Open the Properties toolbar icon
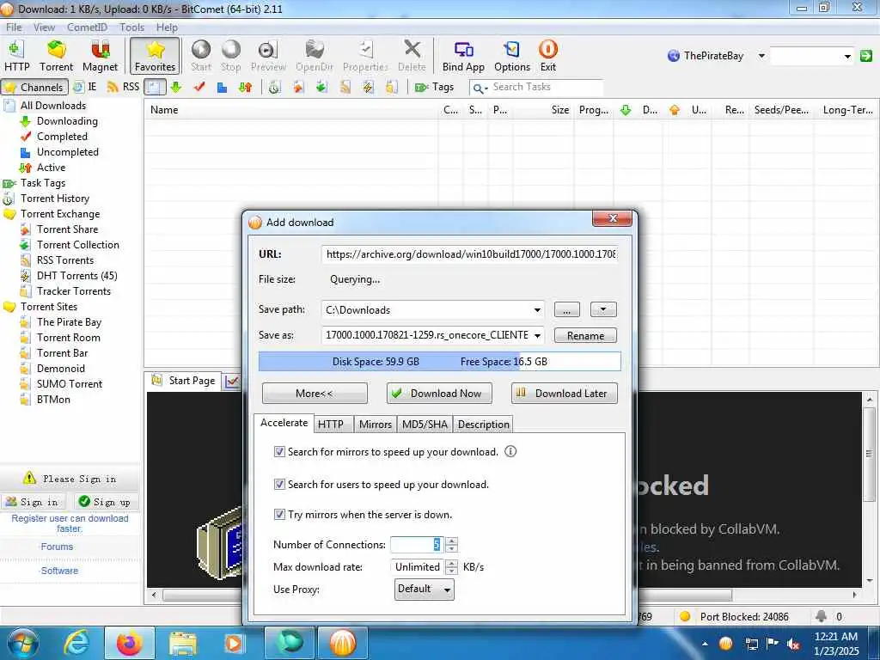 click(x=365, y=56)
